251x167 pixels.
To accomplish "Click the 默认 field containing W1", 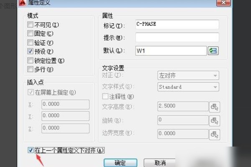I will [170, 51].
